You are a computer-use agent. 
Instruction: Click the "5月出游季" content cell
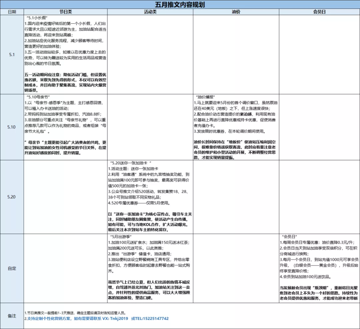coord(150,268)
